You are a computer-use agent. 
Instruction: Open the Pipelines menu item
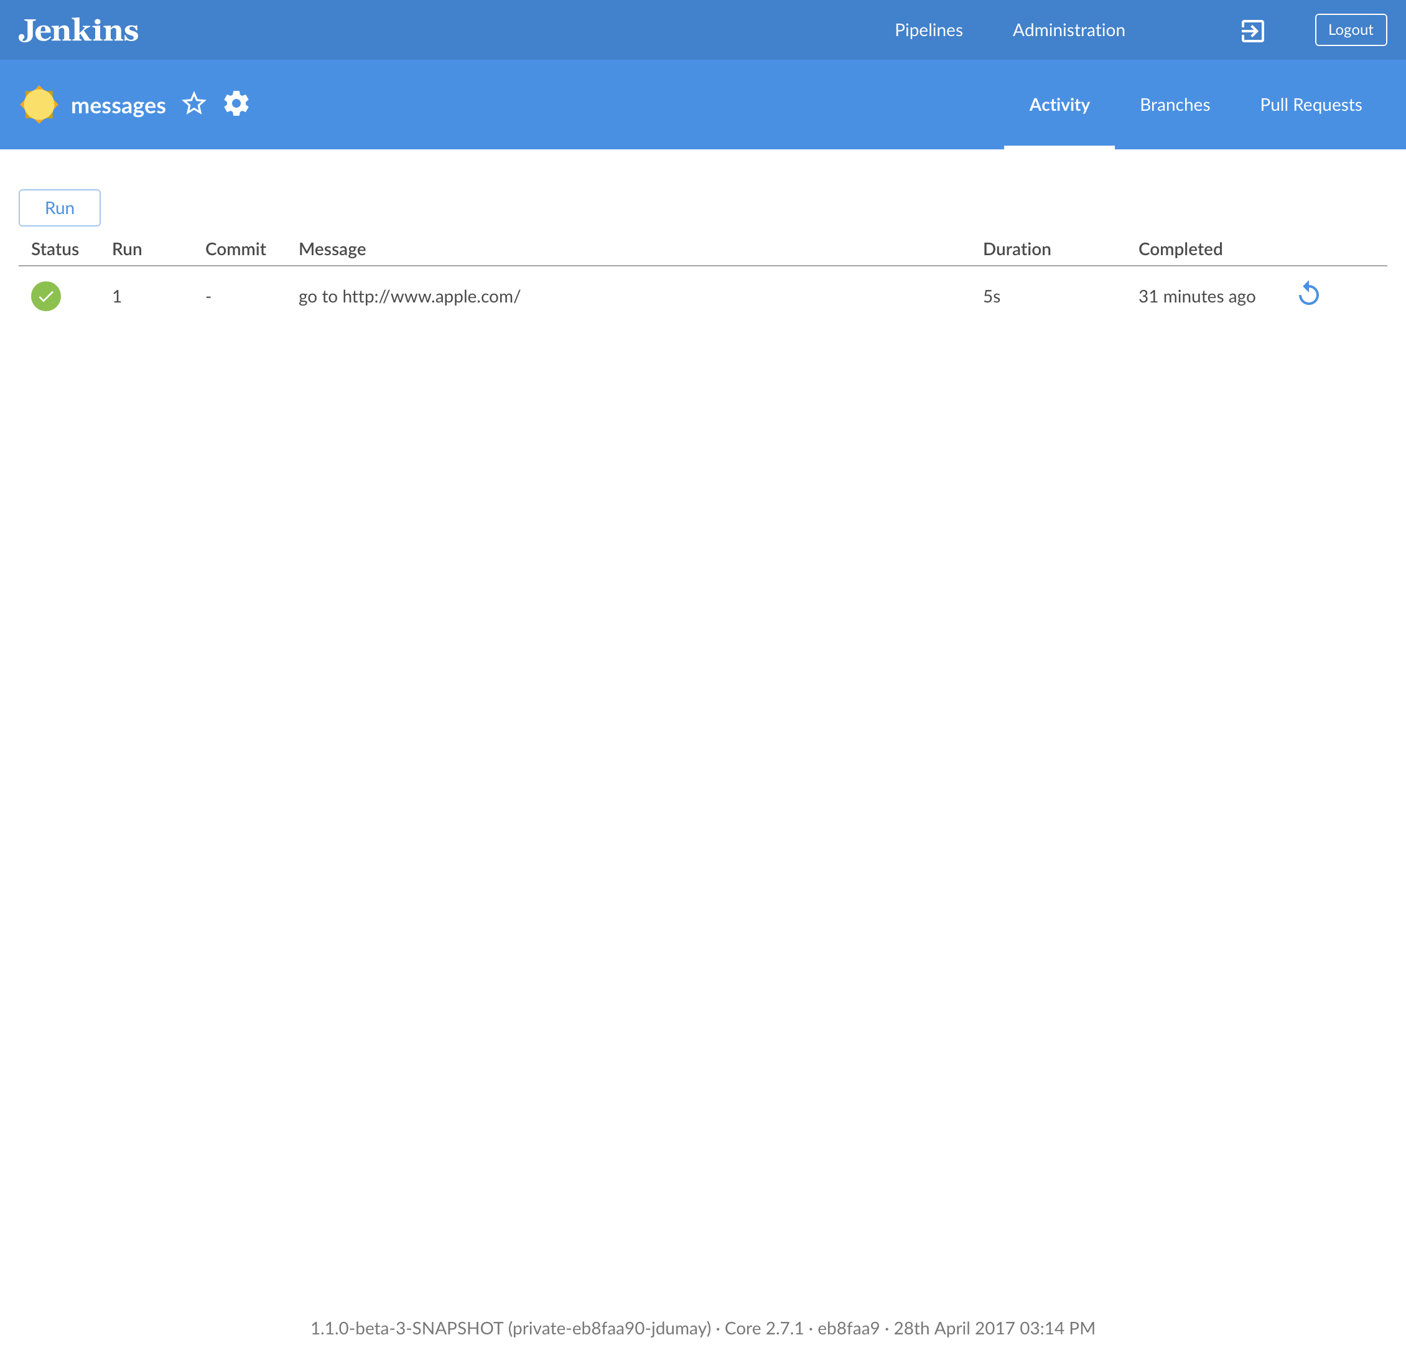pyautogui.click(x=928, y=30)
